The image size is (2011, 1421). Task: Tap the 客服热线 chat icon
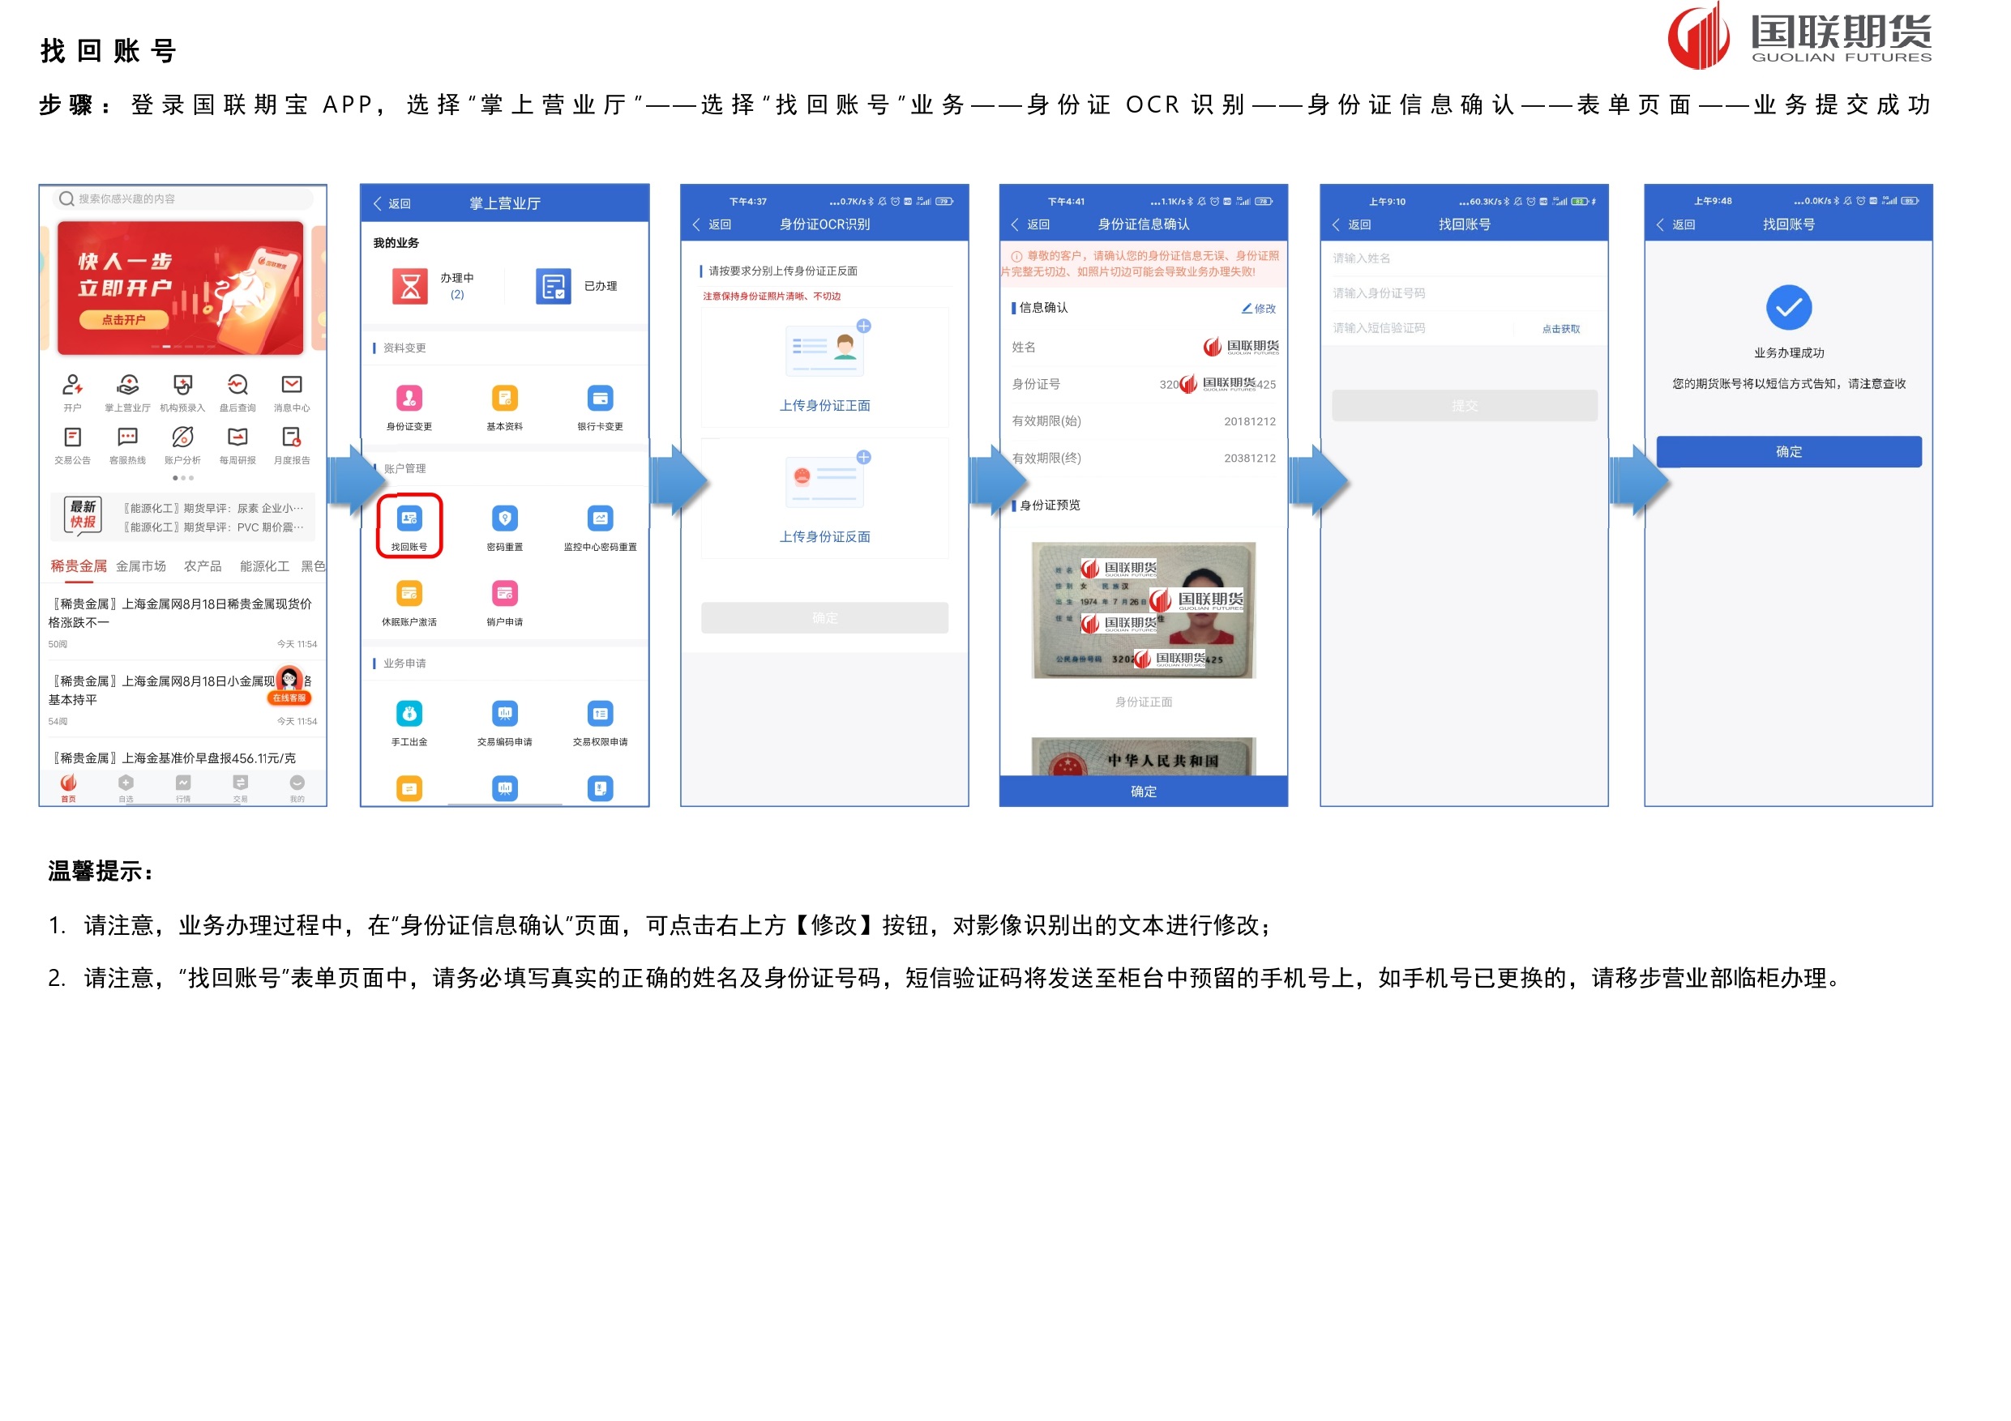coord(128,437)
